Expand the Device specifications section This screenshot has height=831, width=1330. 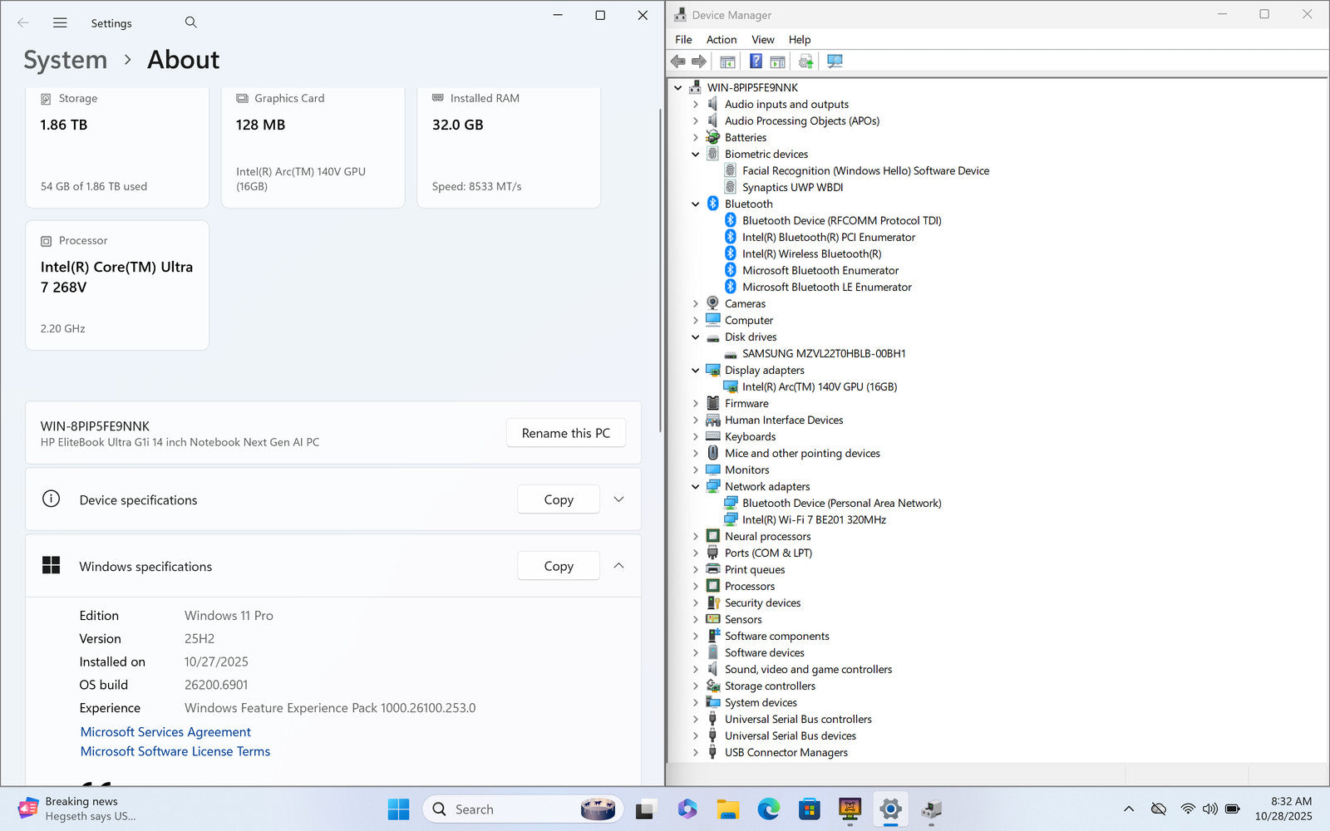[618, 499]
